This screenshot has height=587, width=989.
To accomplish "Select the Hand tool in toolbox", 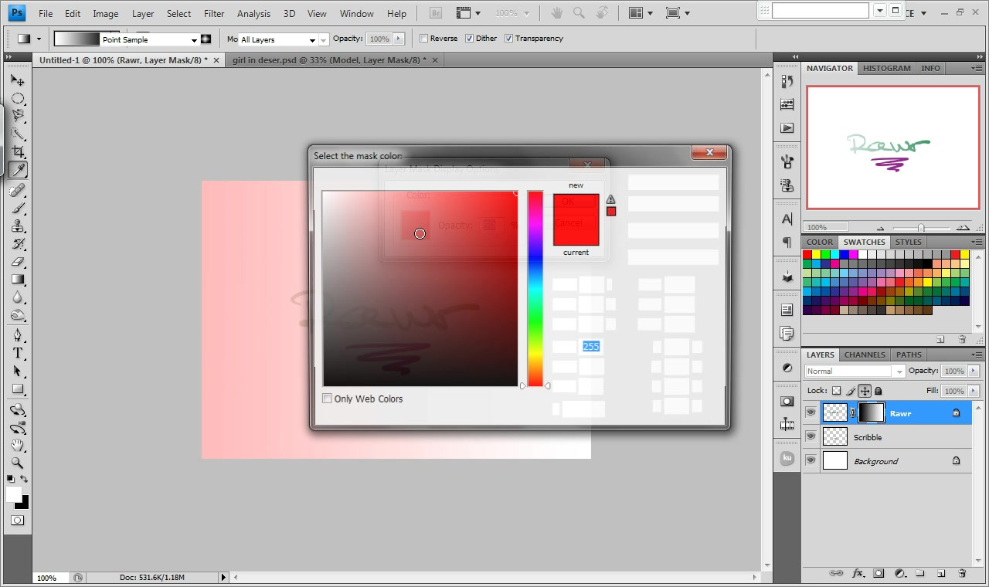I will [x=17, y=445].
